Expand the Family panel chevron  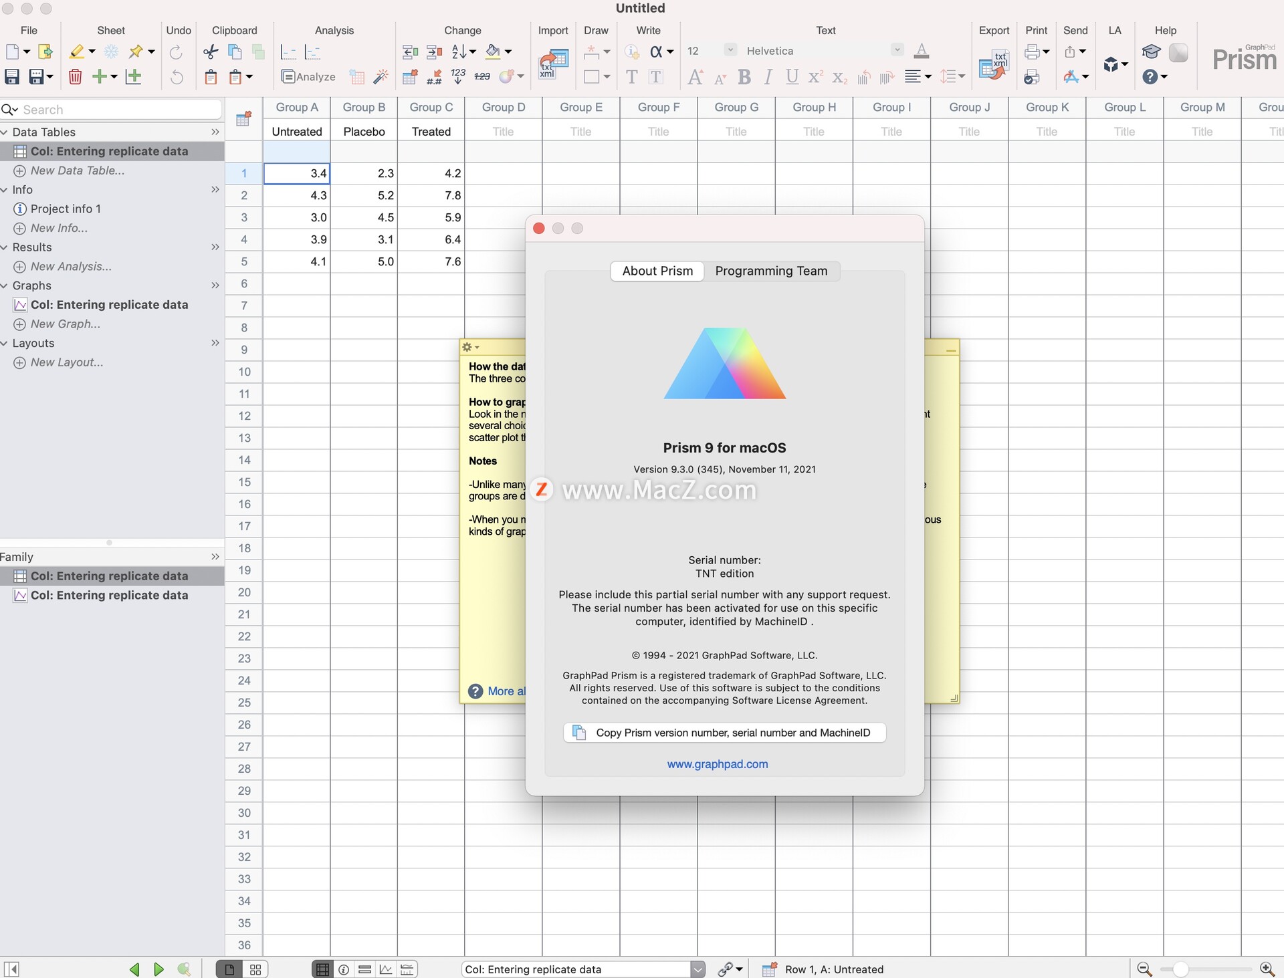coord(215,556)
